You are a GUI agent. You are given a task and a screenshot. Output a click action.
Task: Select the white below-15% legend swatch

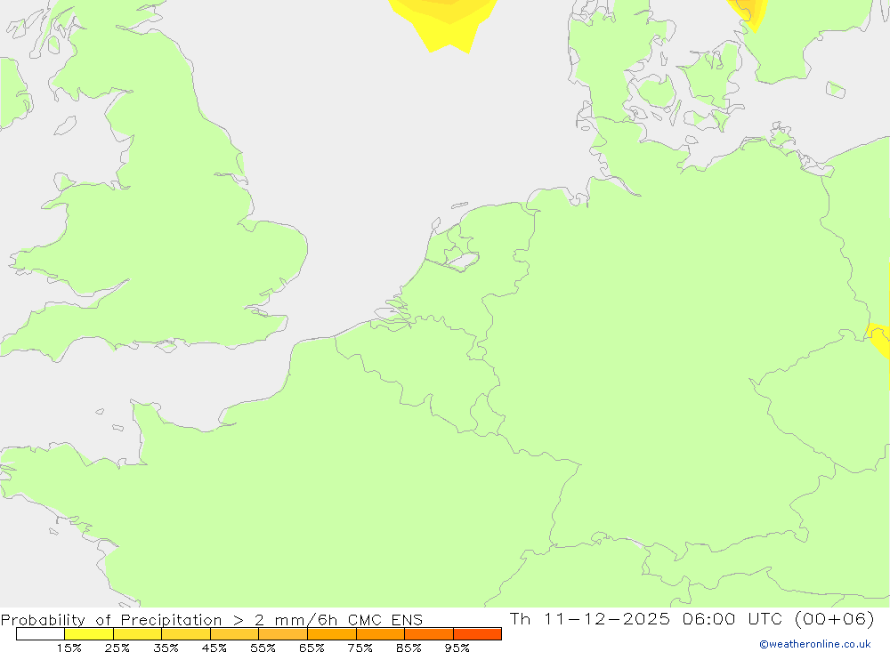[40, 633]
